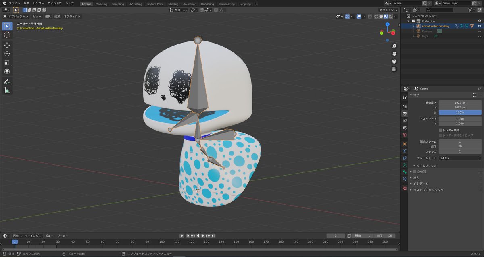Viewport: 484px width, 257px height.
Task: Select the Scale tool
Action: [x=7, y=62]
